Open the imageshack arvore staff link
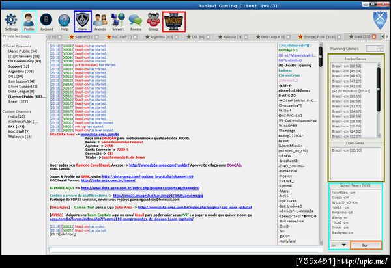The height and width of the screenshot is (268, 391). (x=158, y=196)
